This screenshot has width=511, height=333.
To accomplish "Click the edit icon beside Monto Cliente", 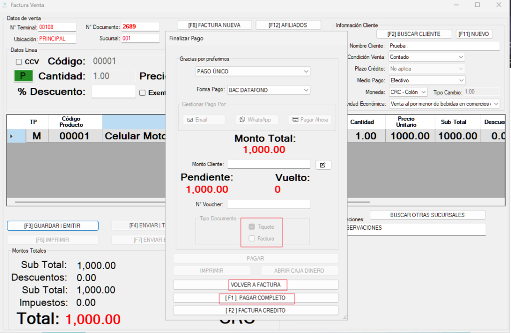I will point(323,165).
